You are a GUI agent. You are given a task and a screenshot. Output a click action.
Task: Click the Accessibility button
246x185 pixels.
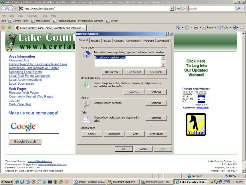click(x=156, y=134)
